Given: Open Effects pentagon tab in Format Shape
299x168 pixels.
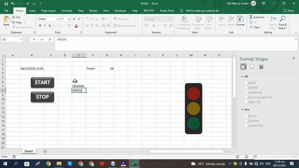Looking at the screenshot, I should coord(252,67).
